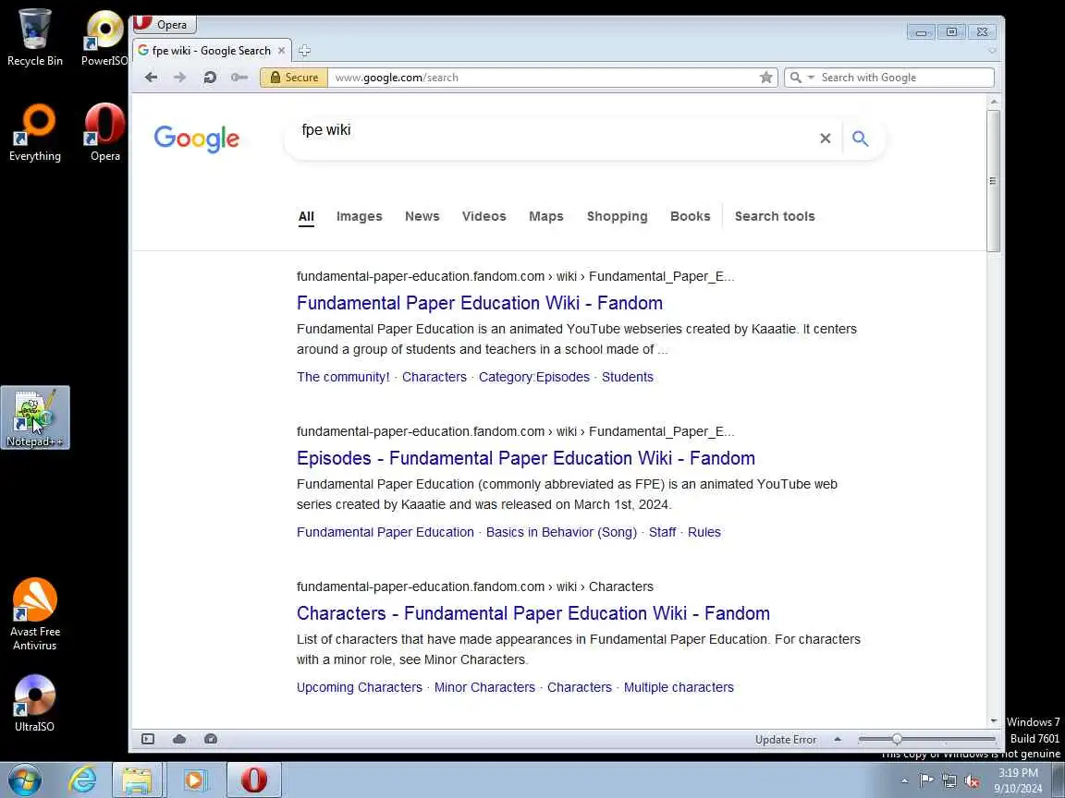Open the muted volume tray icon
The image size is (1065, 798).
click(x=972, y=781)
